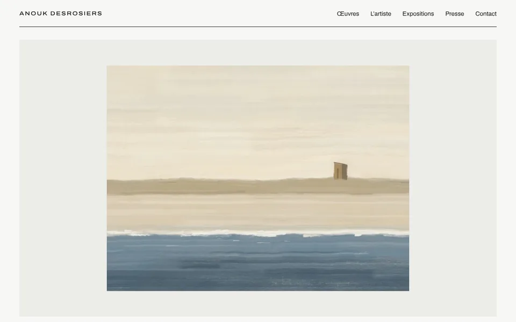The image size is (516, 322).
Task: Click the Anouk Desrosiers site title
Action: tap(61, 13)
